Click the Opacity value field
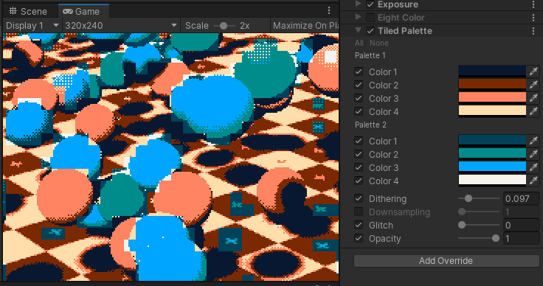Viewport: 543px width, 286px height. pyautogui.click(x=521, y=238)
